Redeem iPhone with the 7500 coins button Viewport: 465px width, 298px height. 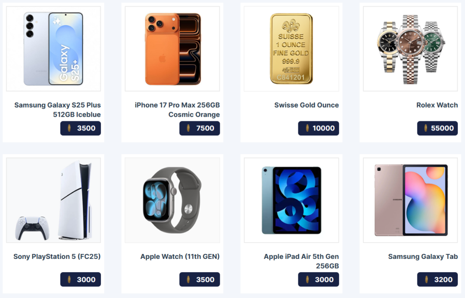click(200, 128)
